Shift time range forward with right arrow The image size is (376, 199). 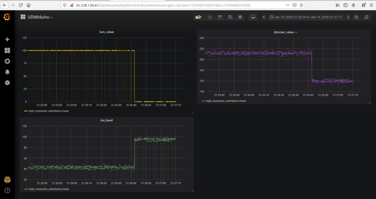coord(348,17)
